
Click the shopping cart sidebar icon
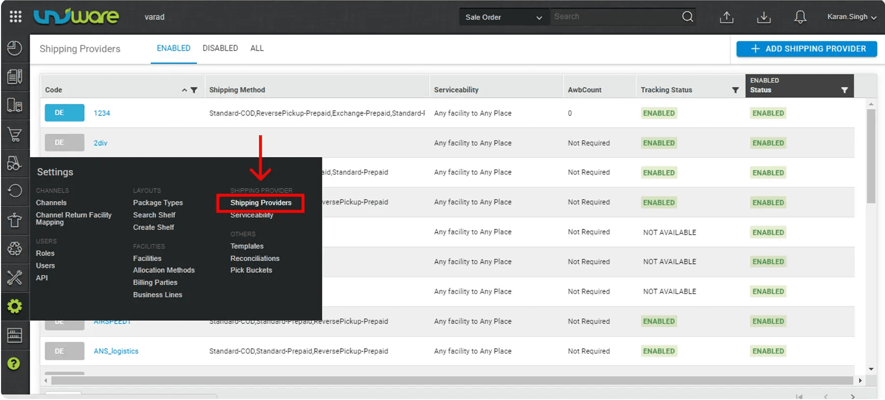tap(15, 135)
